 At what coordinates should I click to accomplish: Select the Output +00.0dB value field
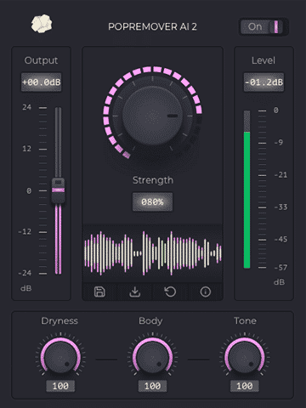(41, 82)
